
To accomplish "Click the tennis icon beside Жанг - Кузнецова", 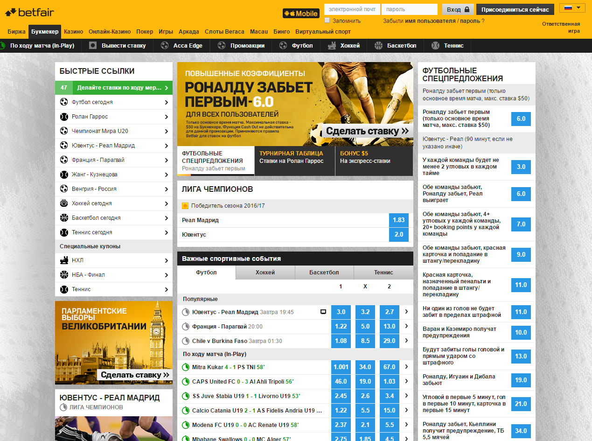I will tap(64, 175).
